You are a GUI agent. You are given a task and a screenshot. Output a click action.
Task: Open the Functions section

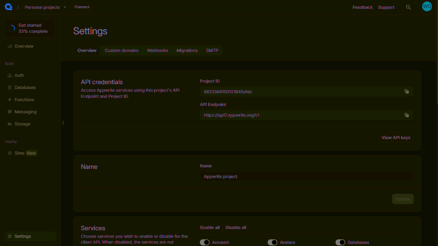pyautogui.click(x=24, y=99)
